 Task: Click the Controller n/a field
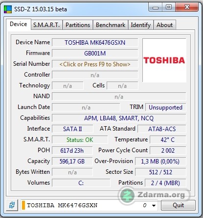tap(95, 75)
